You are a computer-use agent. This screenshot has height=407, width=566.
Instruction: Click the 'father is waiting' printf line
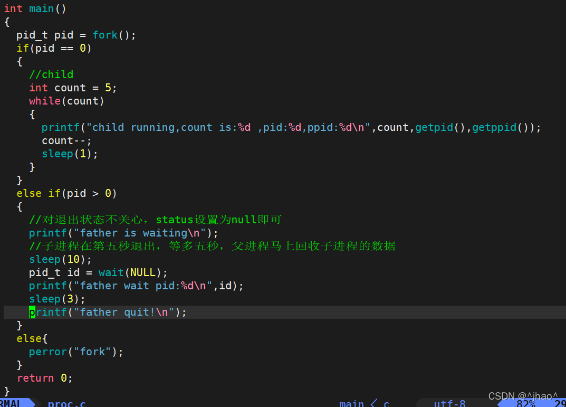tap(123, 233)
